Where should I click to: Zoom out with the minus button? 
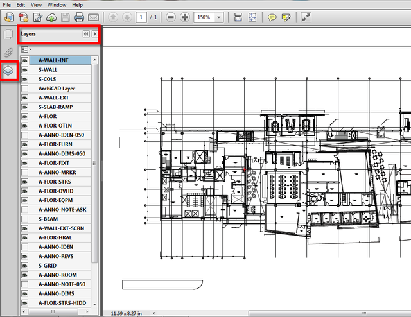171,17
